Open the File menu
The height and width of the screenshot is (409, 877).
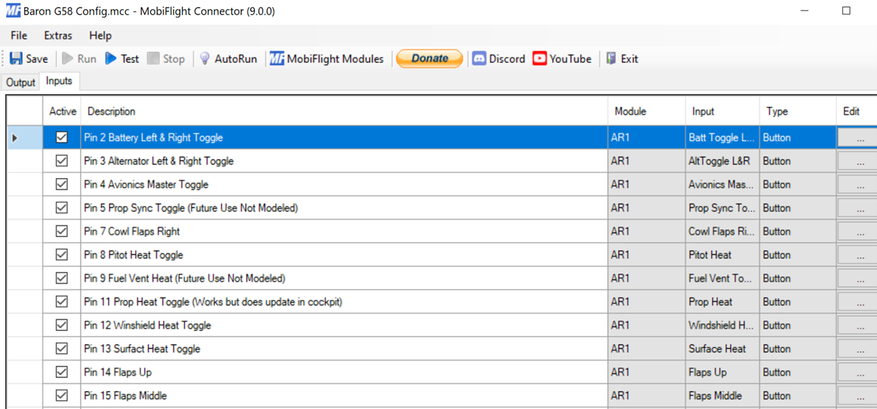[x=19, y=35]
